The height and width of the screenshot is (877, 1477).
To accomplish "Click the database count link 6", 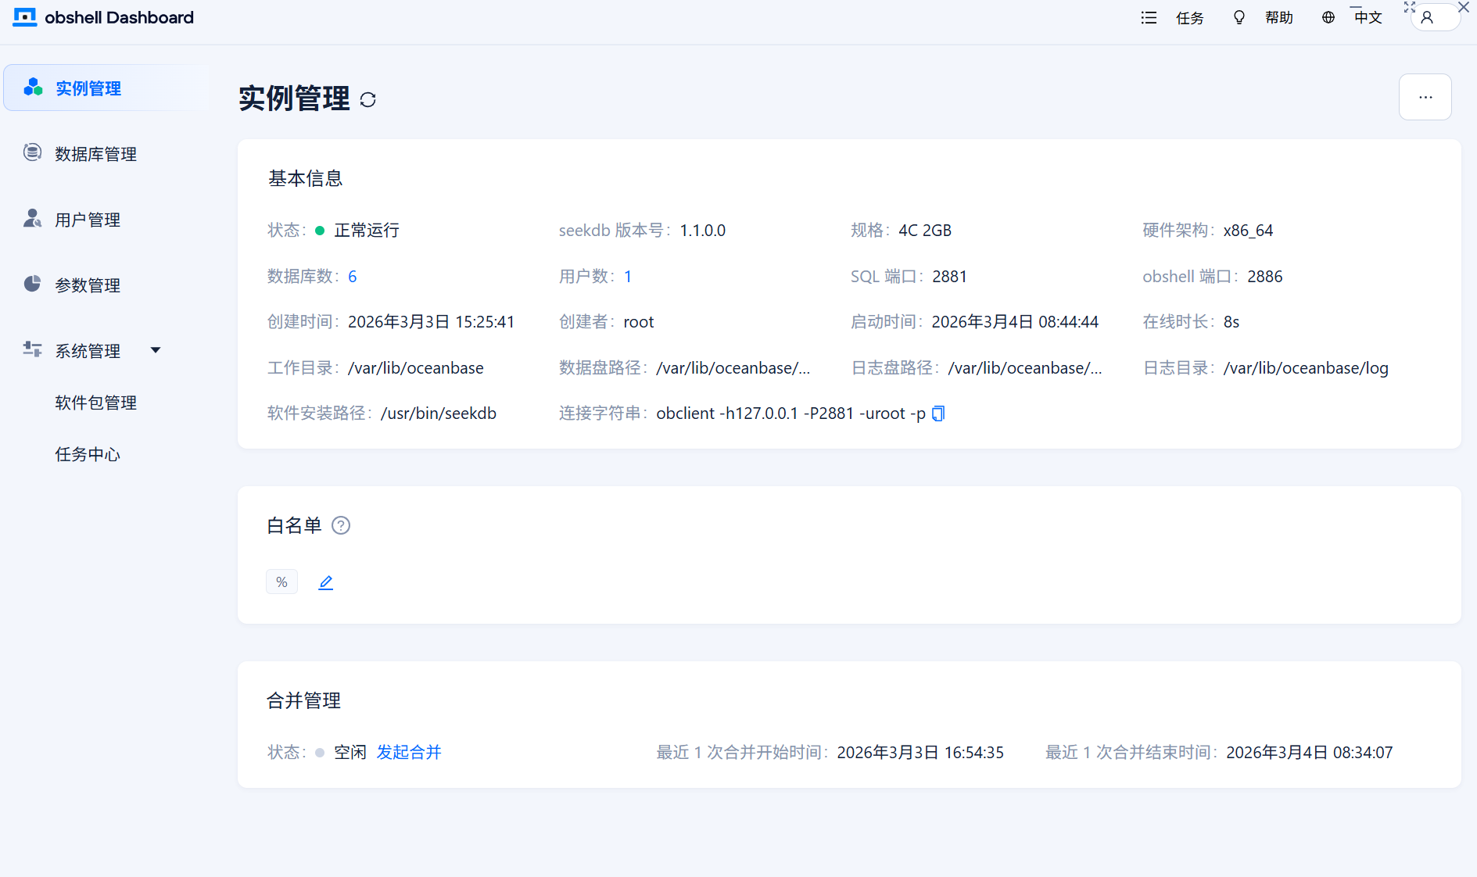I will tap(353, 277).
